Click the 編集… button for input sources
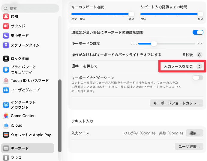The height and width of the screenshot is (161, 207). click(x=194, y=133)
